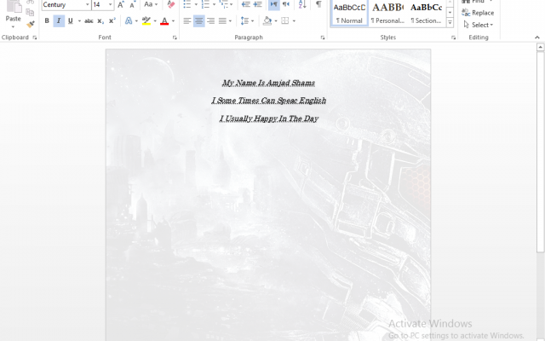Viewport: 545px width, 341px height.
Task: Open the font size 14 dropdown
Action: pos(111,4)
